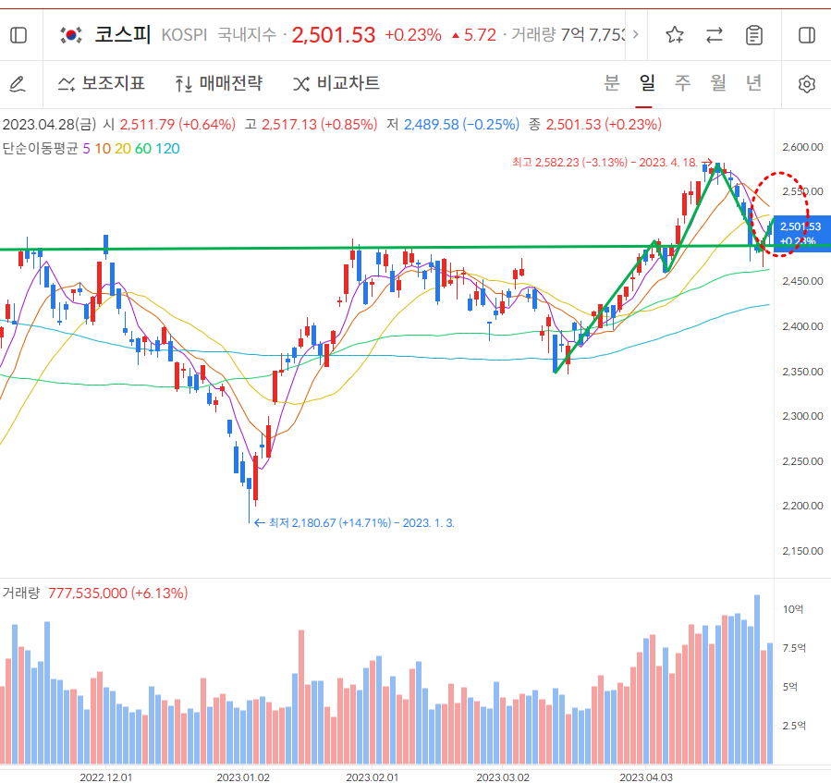This screenshot has height=783, width=831.
Task: Click the +0.23% change in header
Action: click(413, 35)
